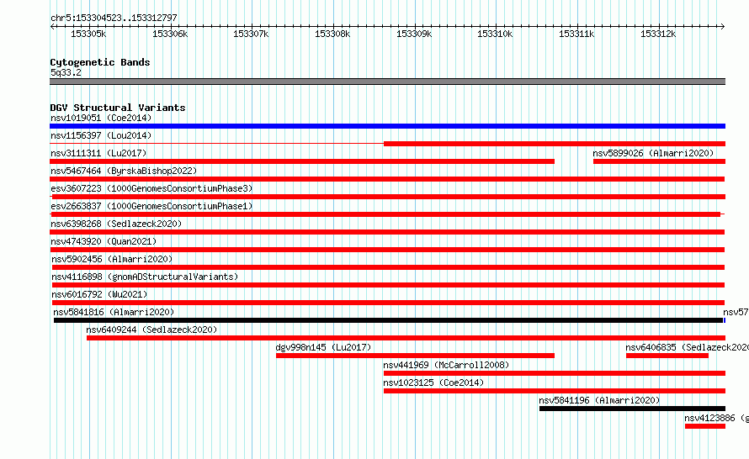
Task: Click the 153310k ruler tick label
Action: tap(495, 34)
